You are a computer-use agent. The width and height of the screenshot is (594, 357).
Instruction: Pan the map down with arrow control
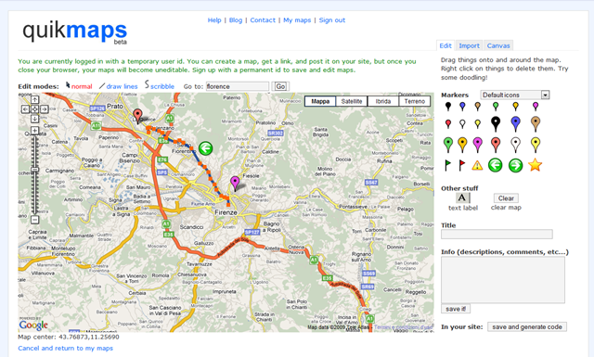click(34, 119)
